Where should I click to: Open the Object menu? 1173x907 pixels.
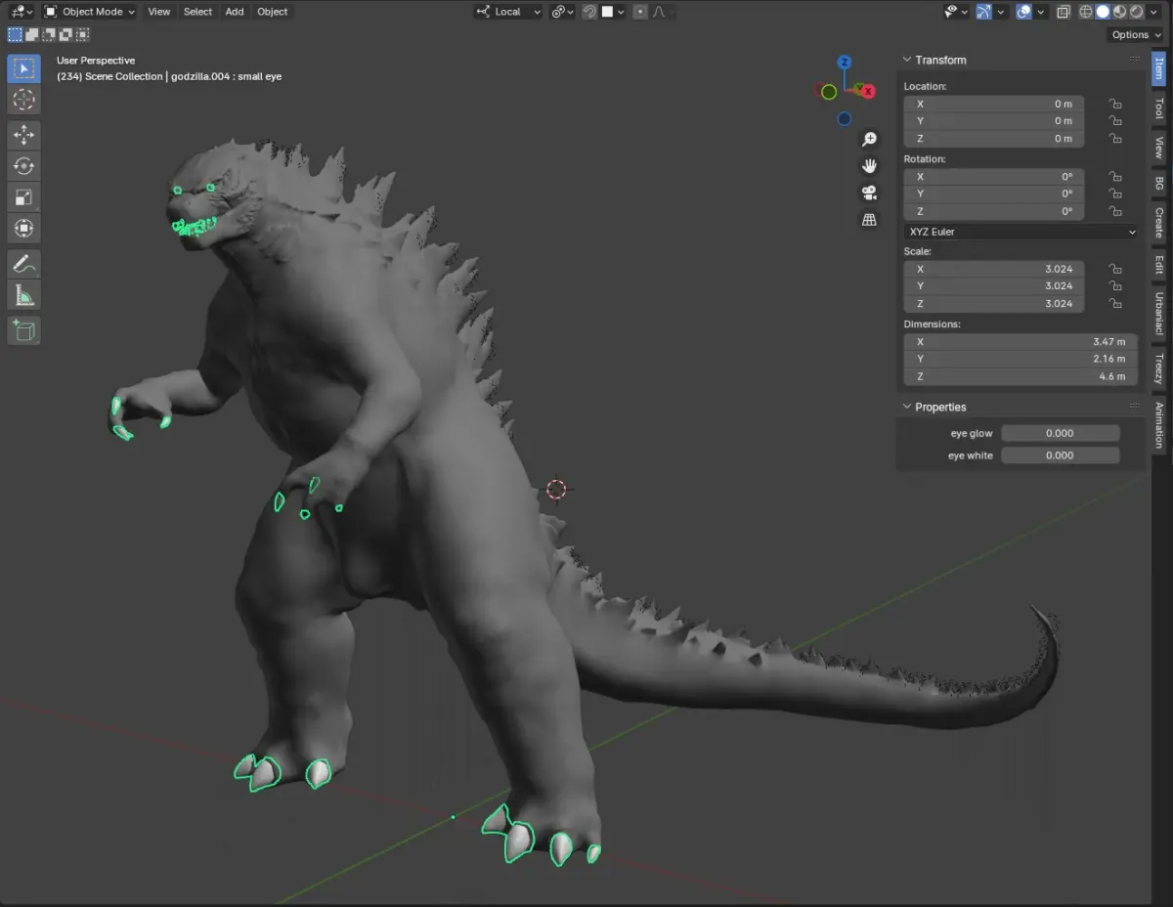coord(273,12)
